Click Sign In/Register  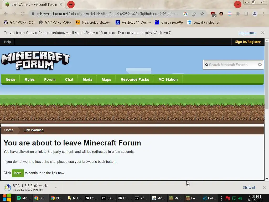click(248, 42)
